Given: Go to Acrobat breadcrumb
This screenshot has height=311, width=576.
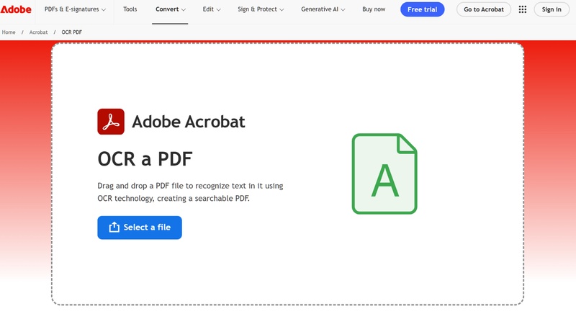Looking at the screenshot, I should pos(39,32).
